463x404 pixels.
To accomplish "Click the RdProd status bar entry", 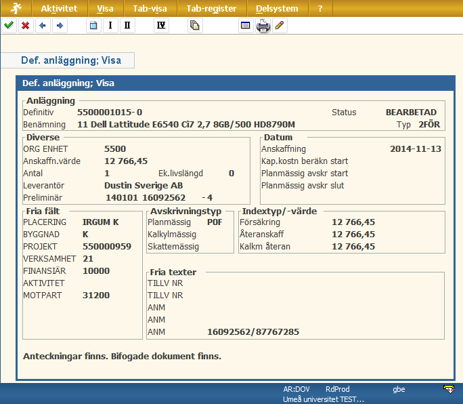I will pos(338,389).
